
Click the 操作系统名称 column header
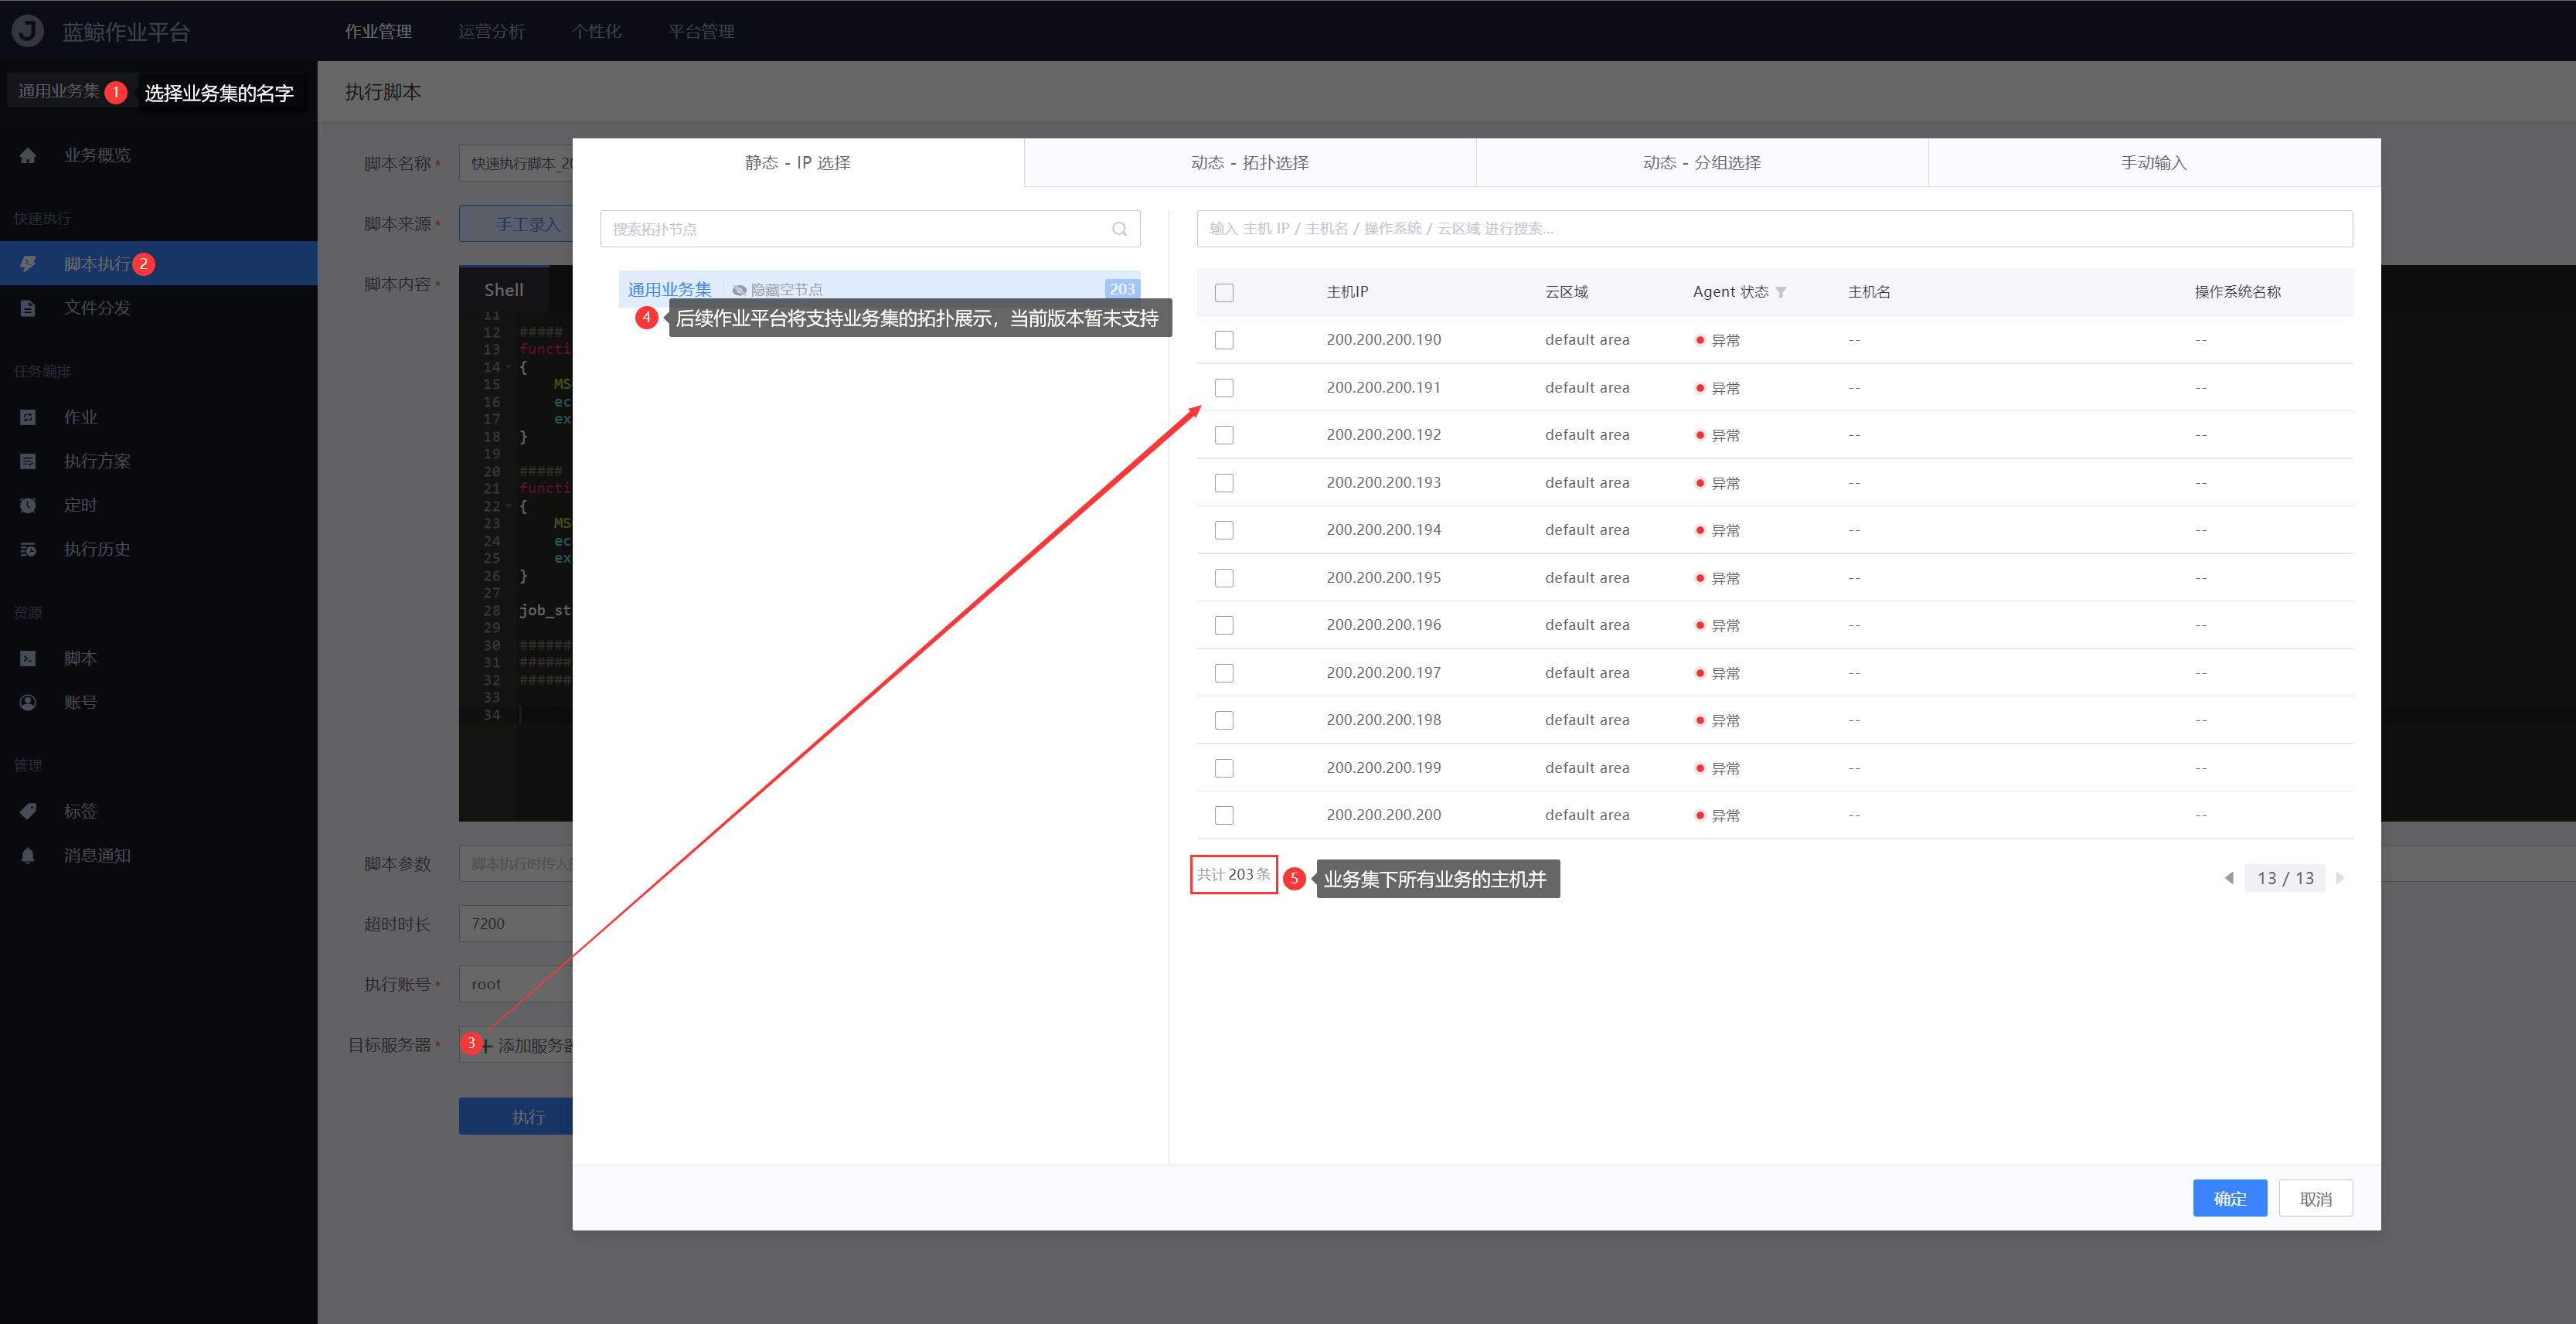click(2238, 292)
